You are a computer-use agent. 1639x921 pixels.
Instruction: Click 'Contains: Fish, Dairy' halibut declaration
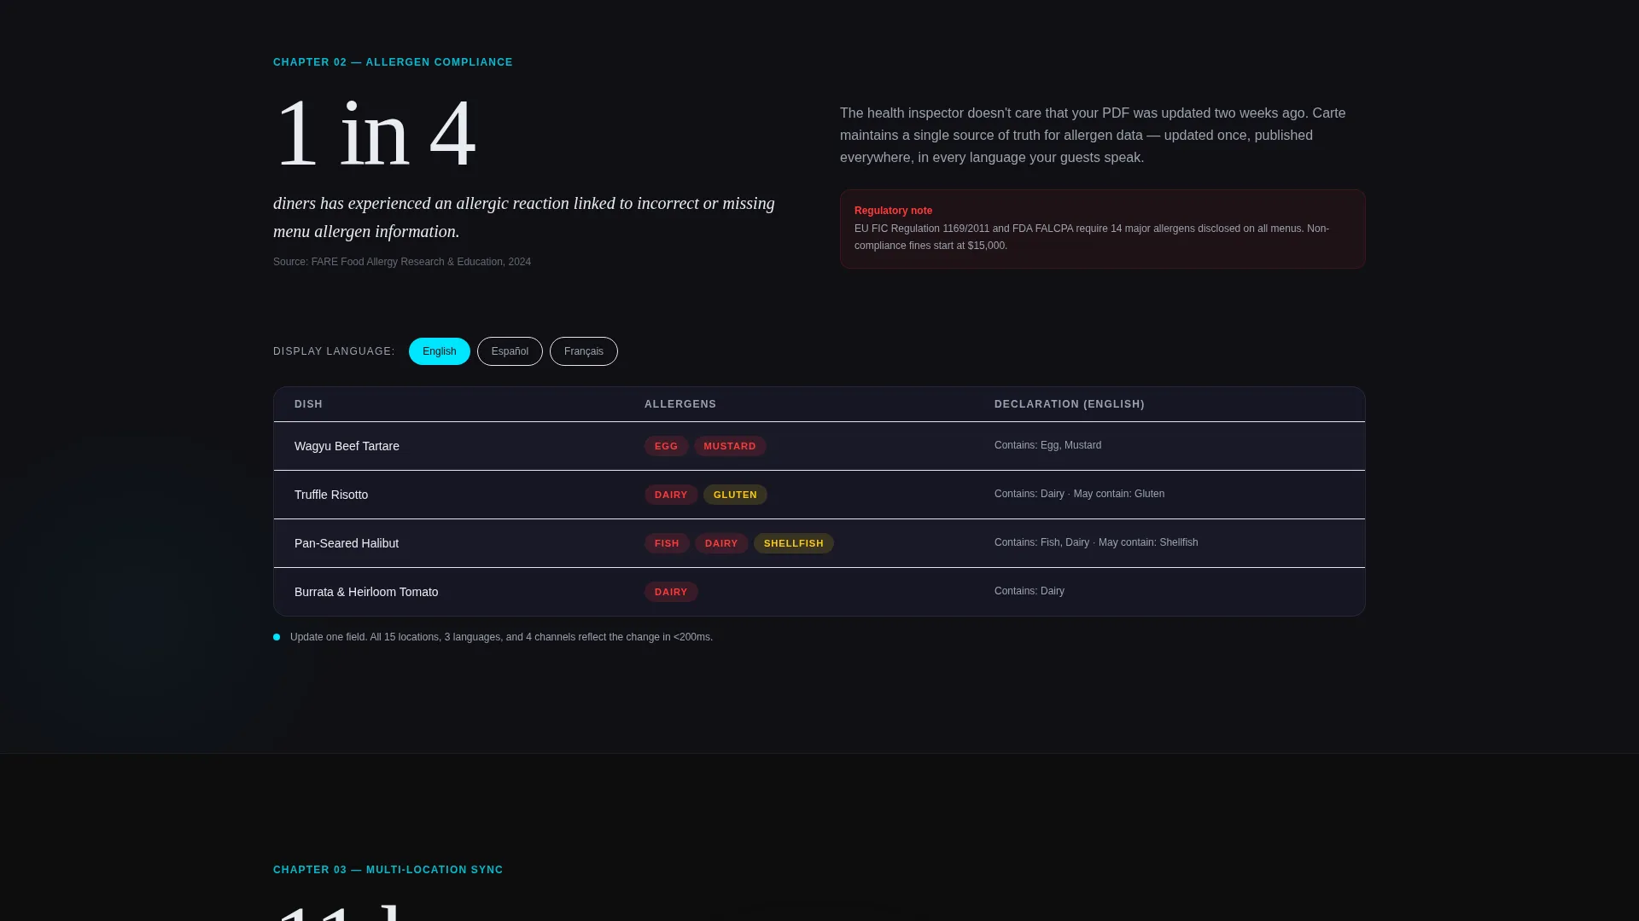[1096, 542]
